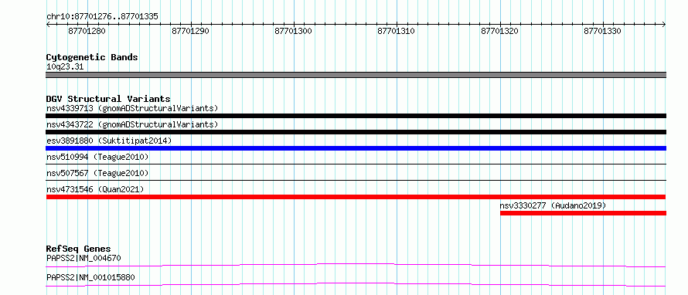Click the ruler's right arrow end
This screenshot has height=295, width=688.
pyautogui.click(x=664, y=24)
